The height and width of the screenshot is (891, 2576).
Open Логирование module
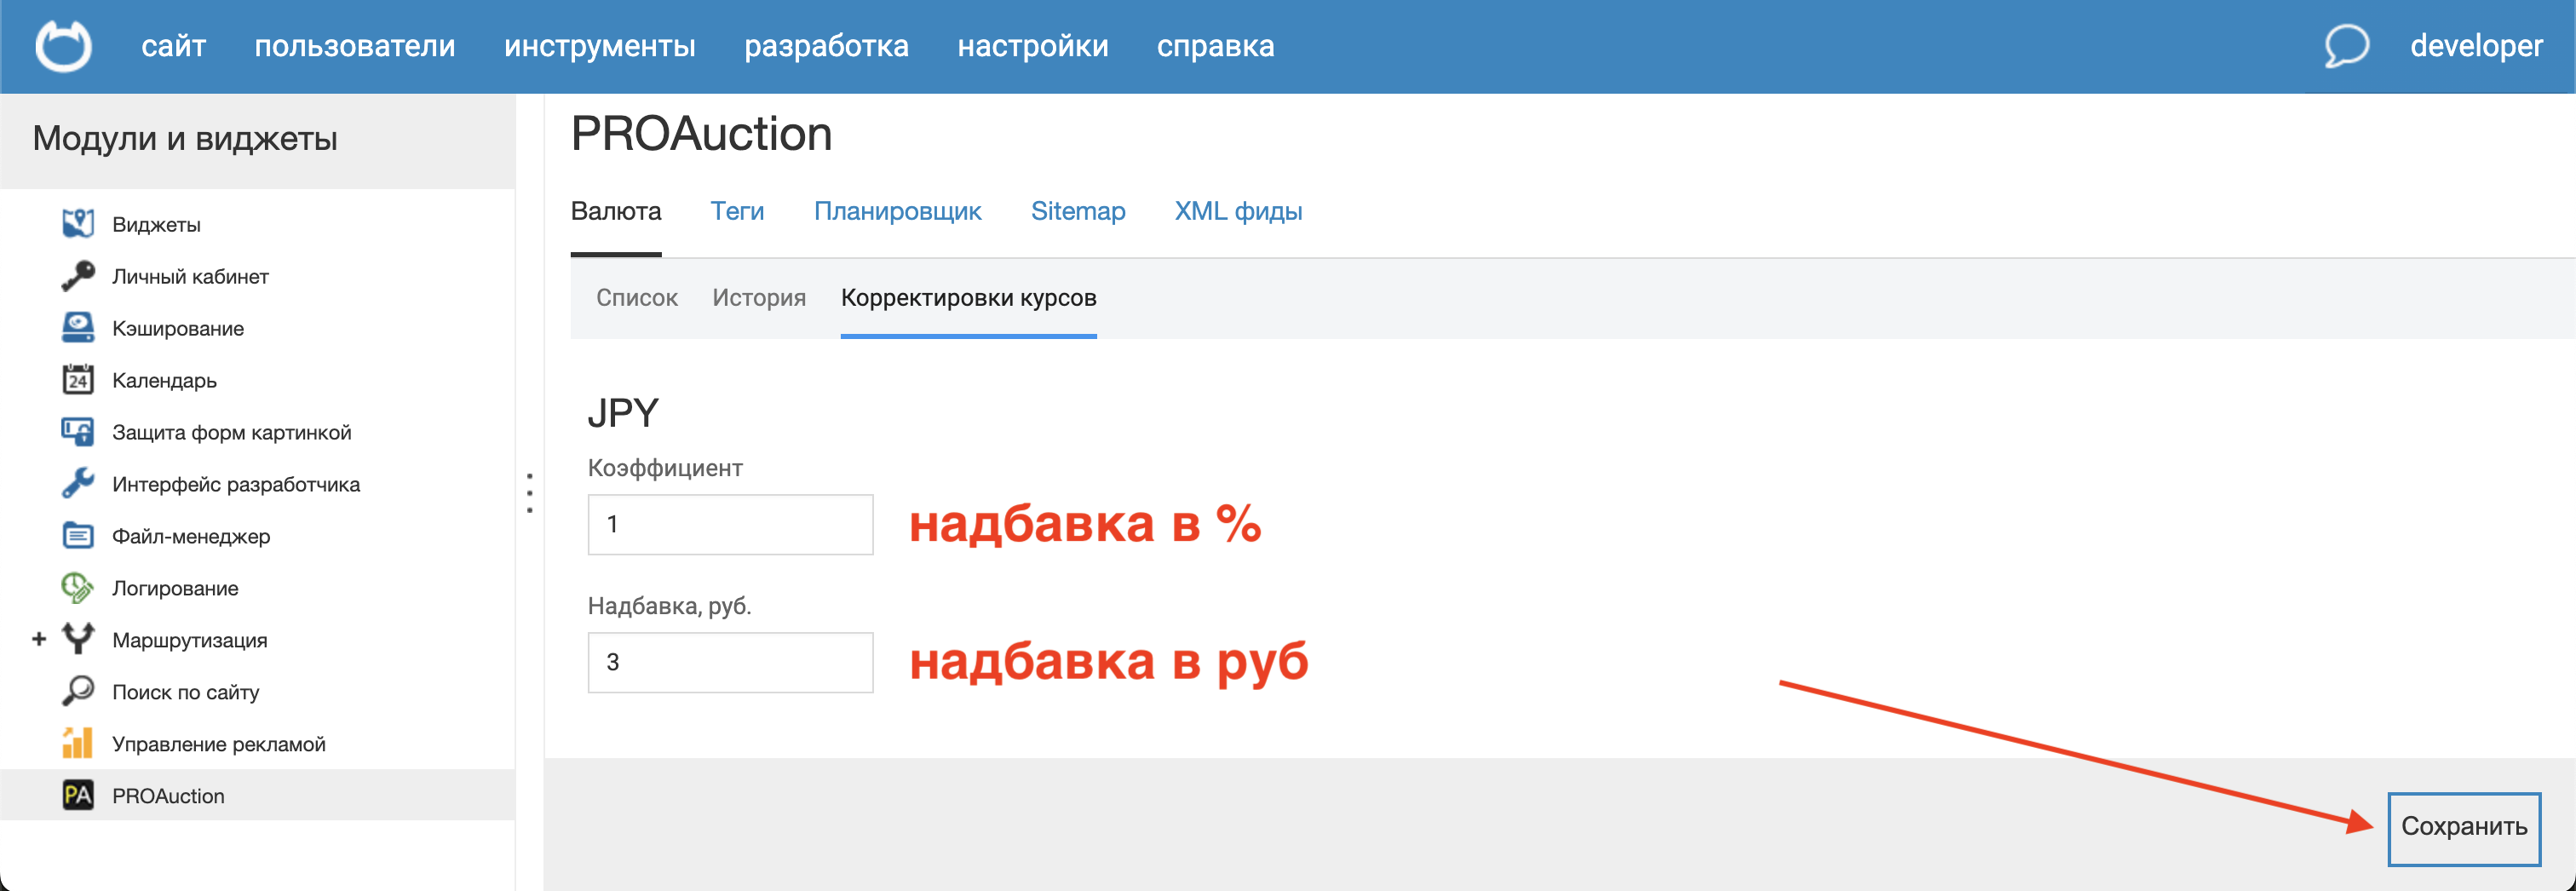[x=175, y=588]
